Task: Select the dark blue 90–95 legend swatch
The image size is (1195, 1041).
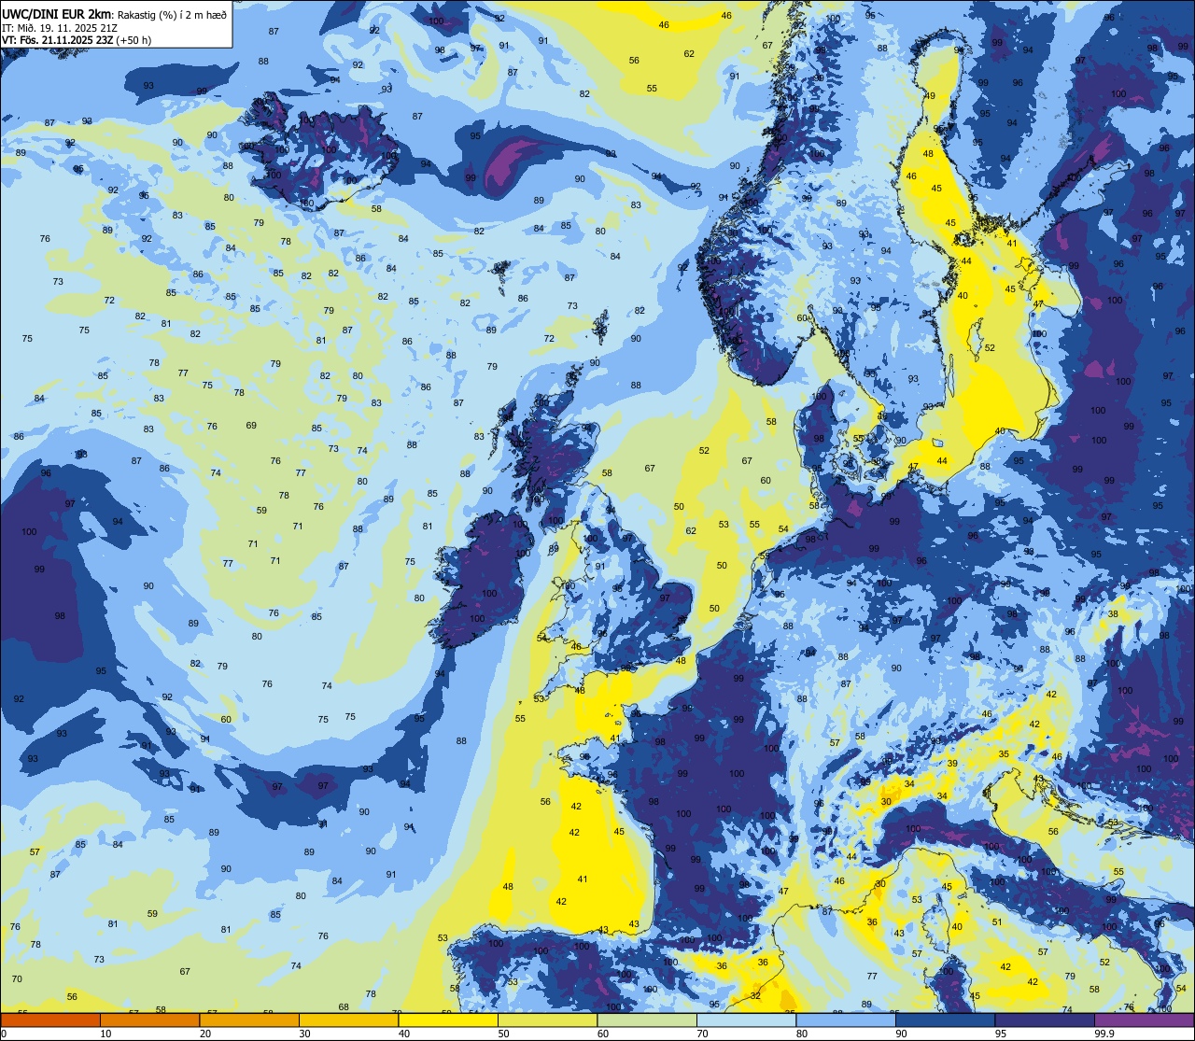Action: 945,1020
